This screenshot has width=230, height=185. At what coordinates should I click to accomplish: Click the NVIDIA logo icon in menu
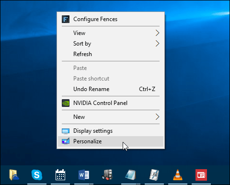66,103
